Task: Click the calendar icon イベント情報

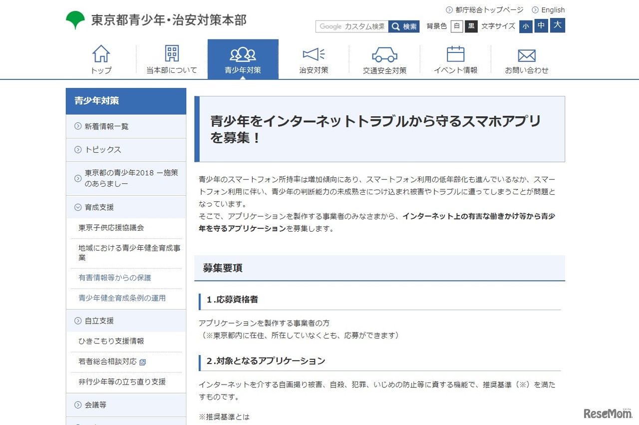Action: (455, 54)
